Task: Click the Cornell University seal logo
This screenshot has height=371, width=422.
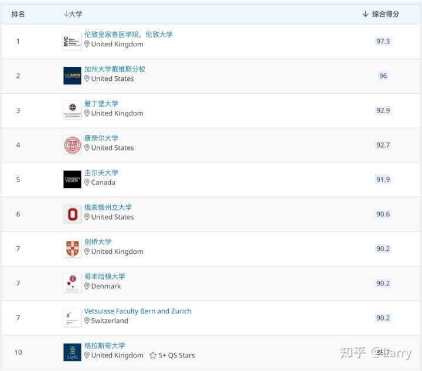Action: pos(72,145)
